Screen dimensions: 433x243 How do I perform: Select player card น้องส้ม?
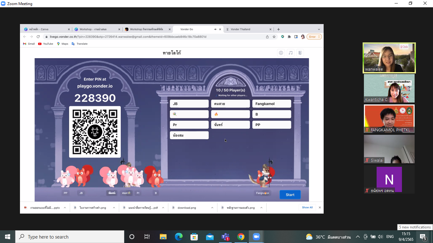[189, 135]
